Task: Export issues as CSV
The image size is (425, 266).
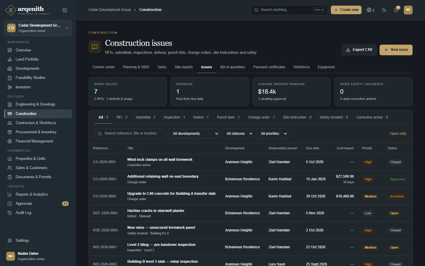Action: [359, 50]
